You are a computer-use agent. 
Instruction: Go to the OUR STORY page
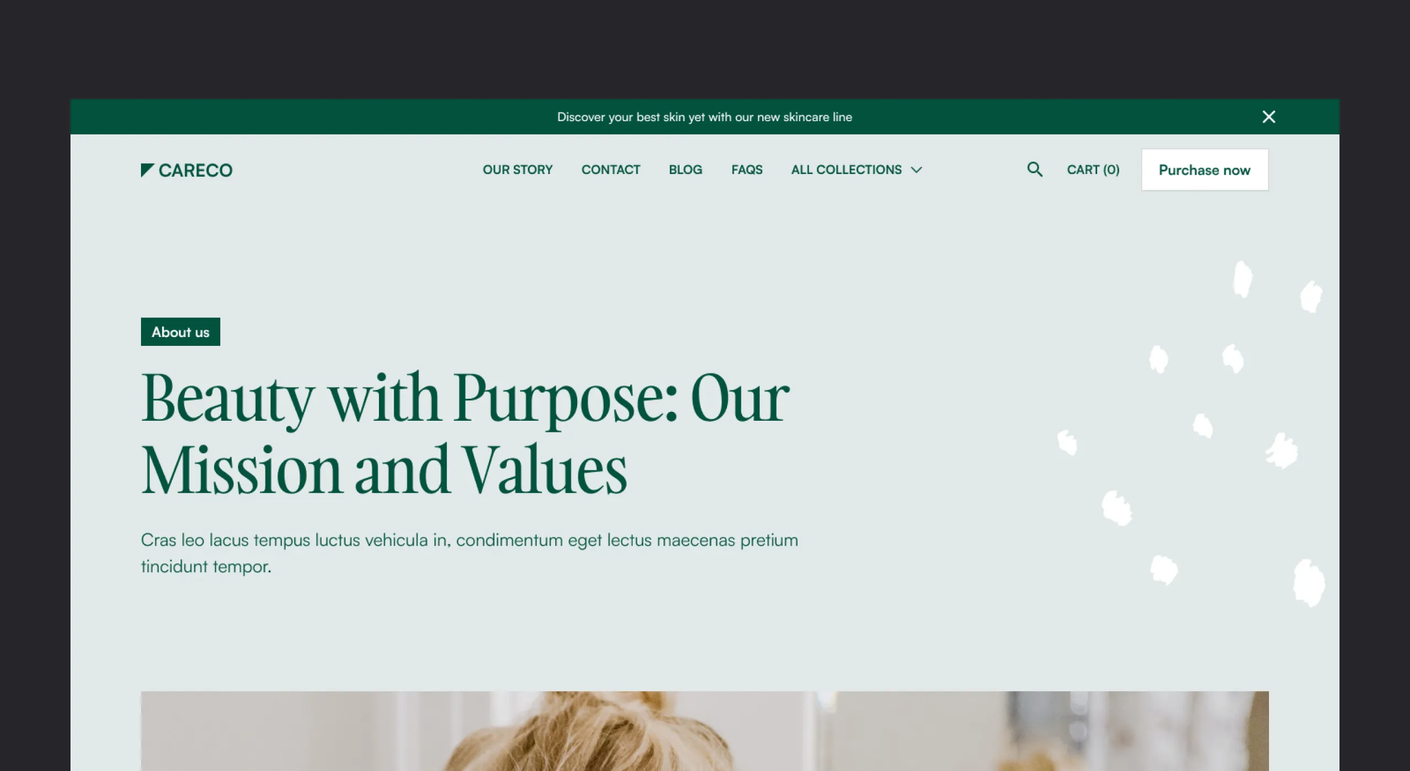tap(518, 170)
